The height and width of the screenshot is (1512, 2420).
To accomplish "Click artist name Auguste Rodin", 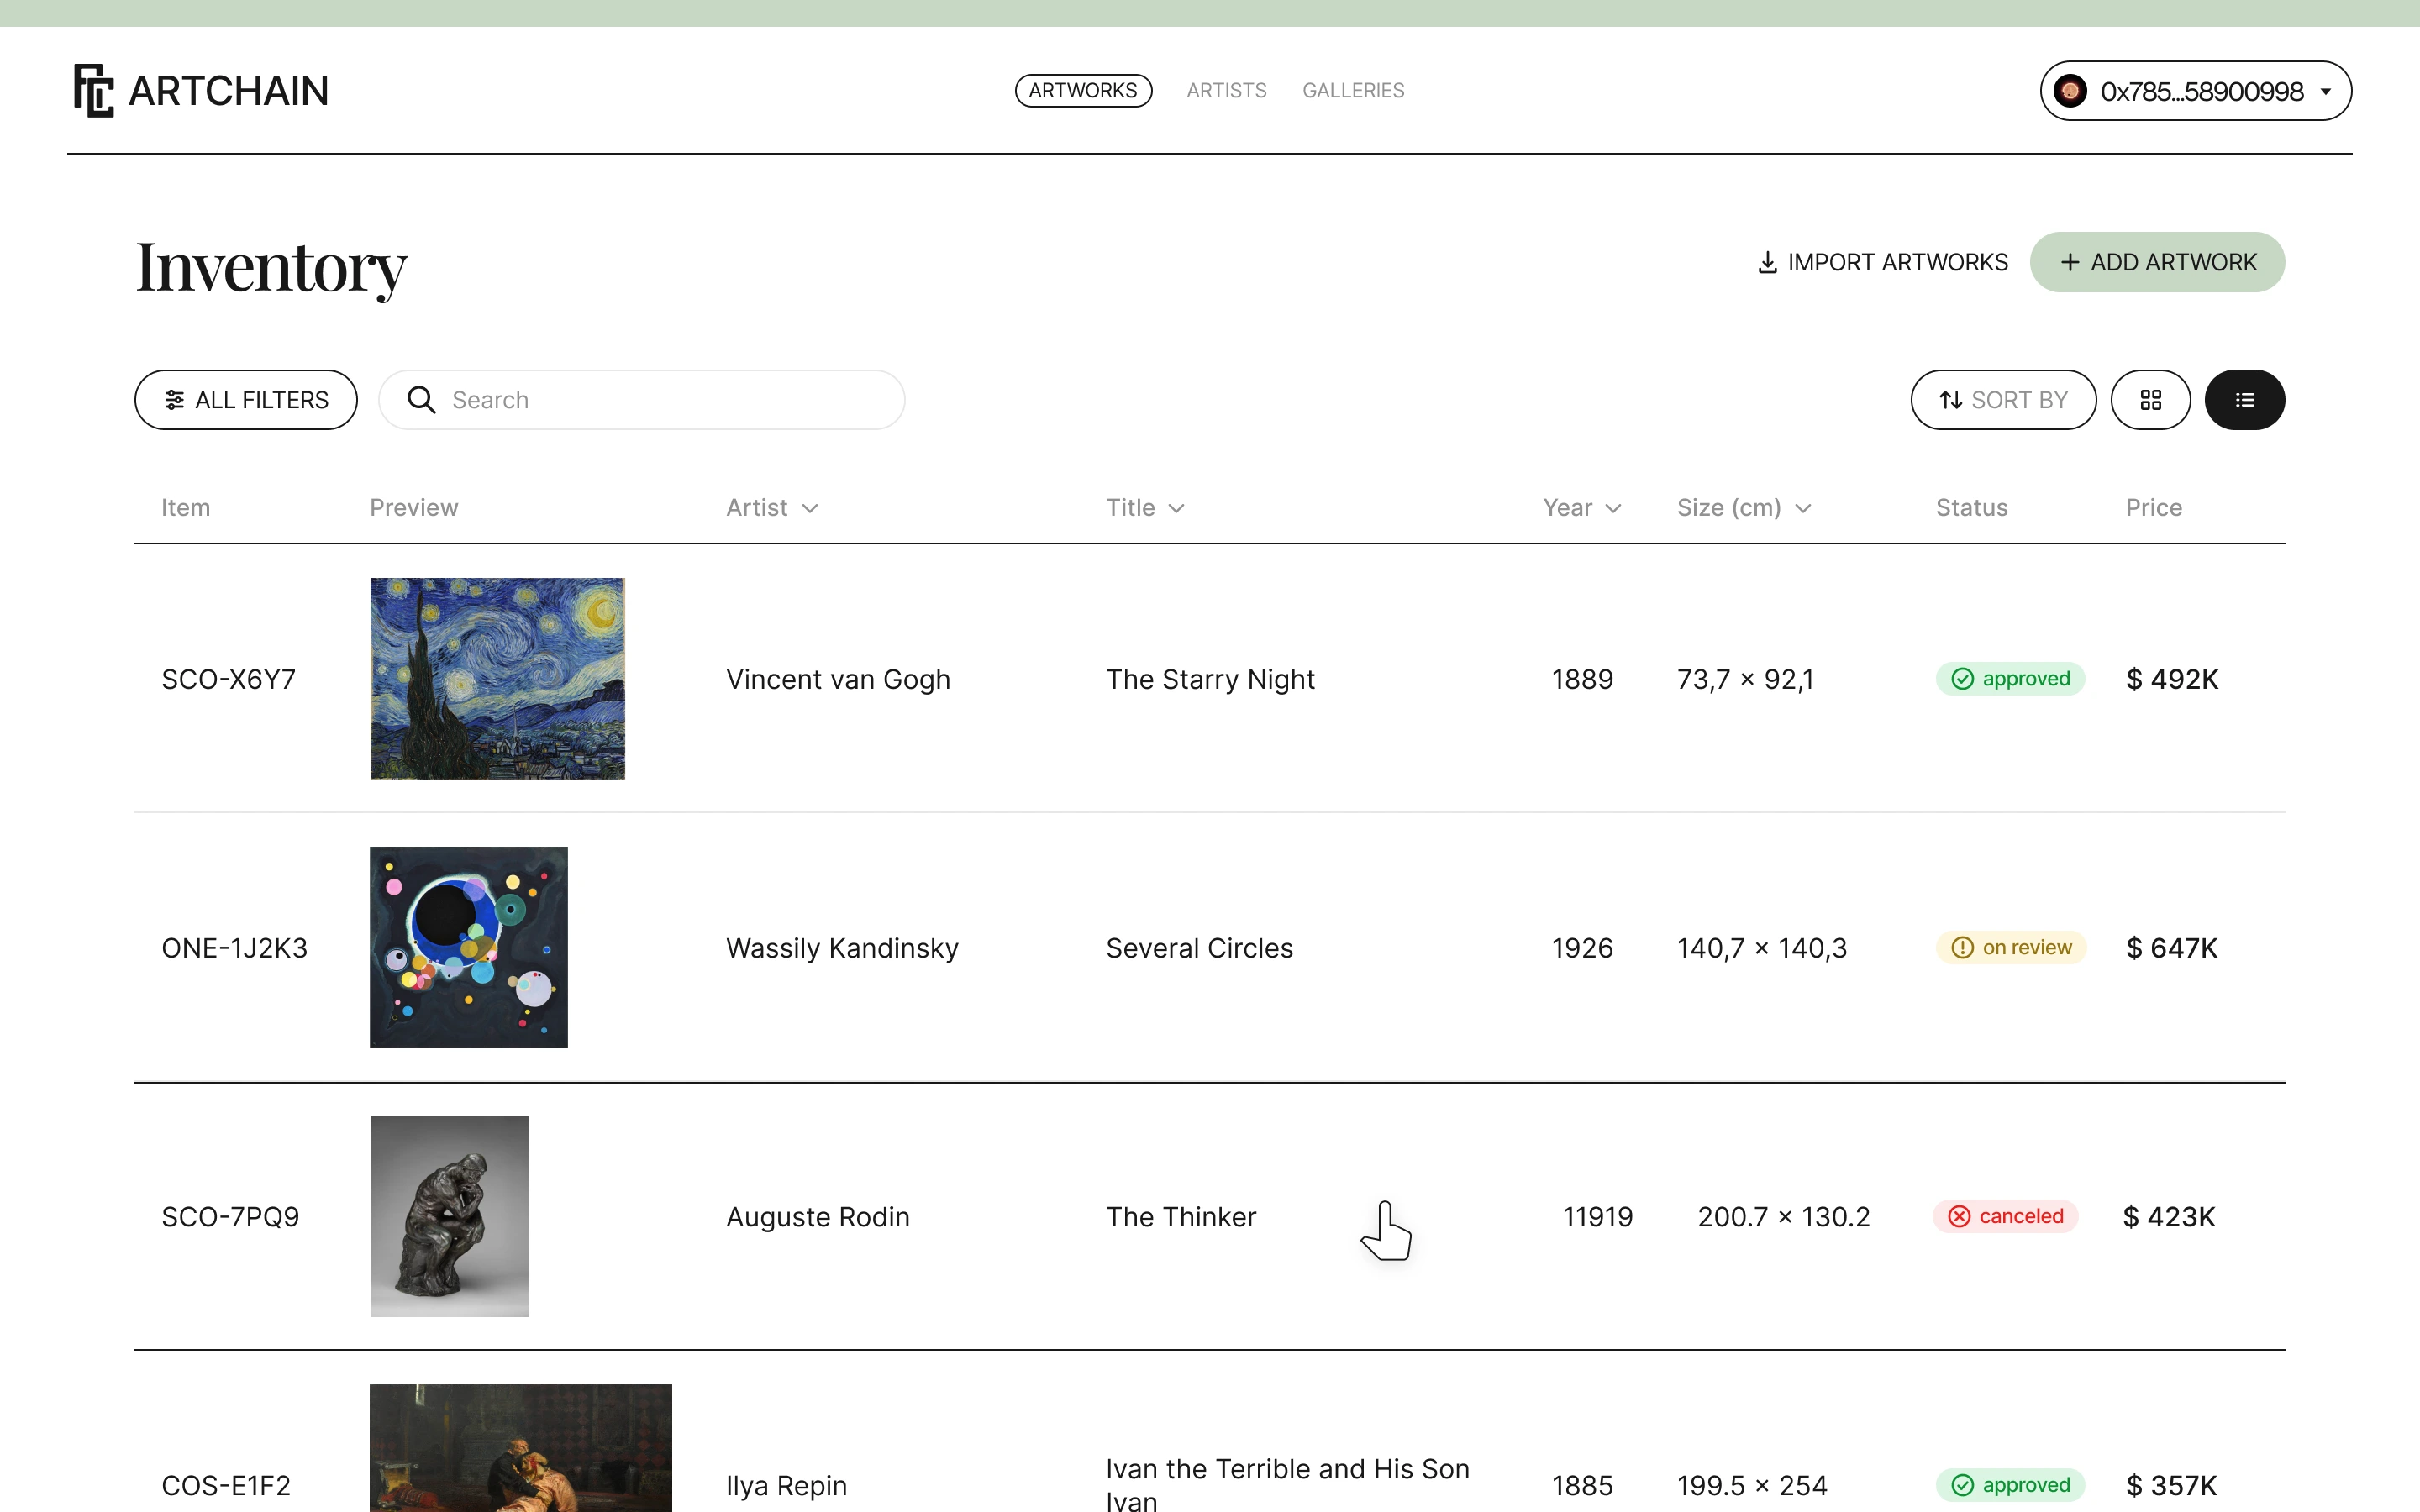I will click(818, 1217).
